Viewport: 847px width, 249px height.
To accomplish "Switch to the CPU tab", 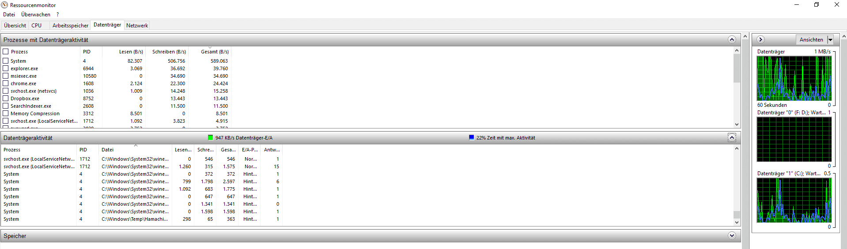I will [x=37, y=26].
